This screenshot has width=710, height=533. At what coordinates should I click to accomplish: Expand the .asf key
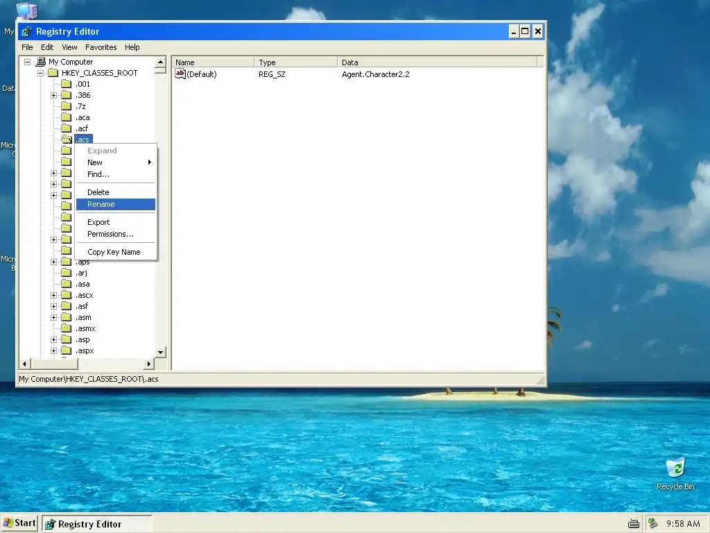click(x=54, y=306)
